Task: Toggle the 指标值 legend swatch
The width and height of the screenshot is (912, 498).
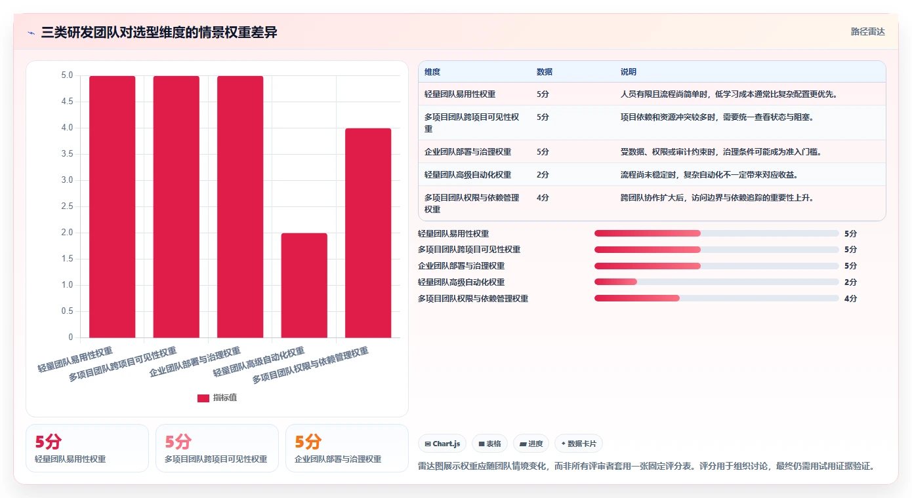Action: coord(203,398)
